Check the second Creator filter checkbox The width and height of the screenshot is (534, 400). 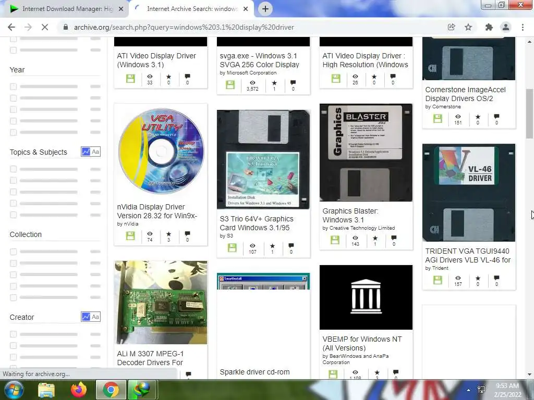13,346
